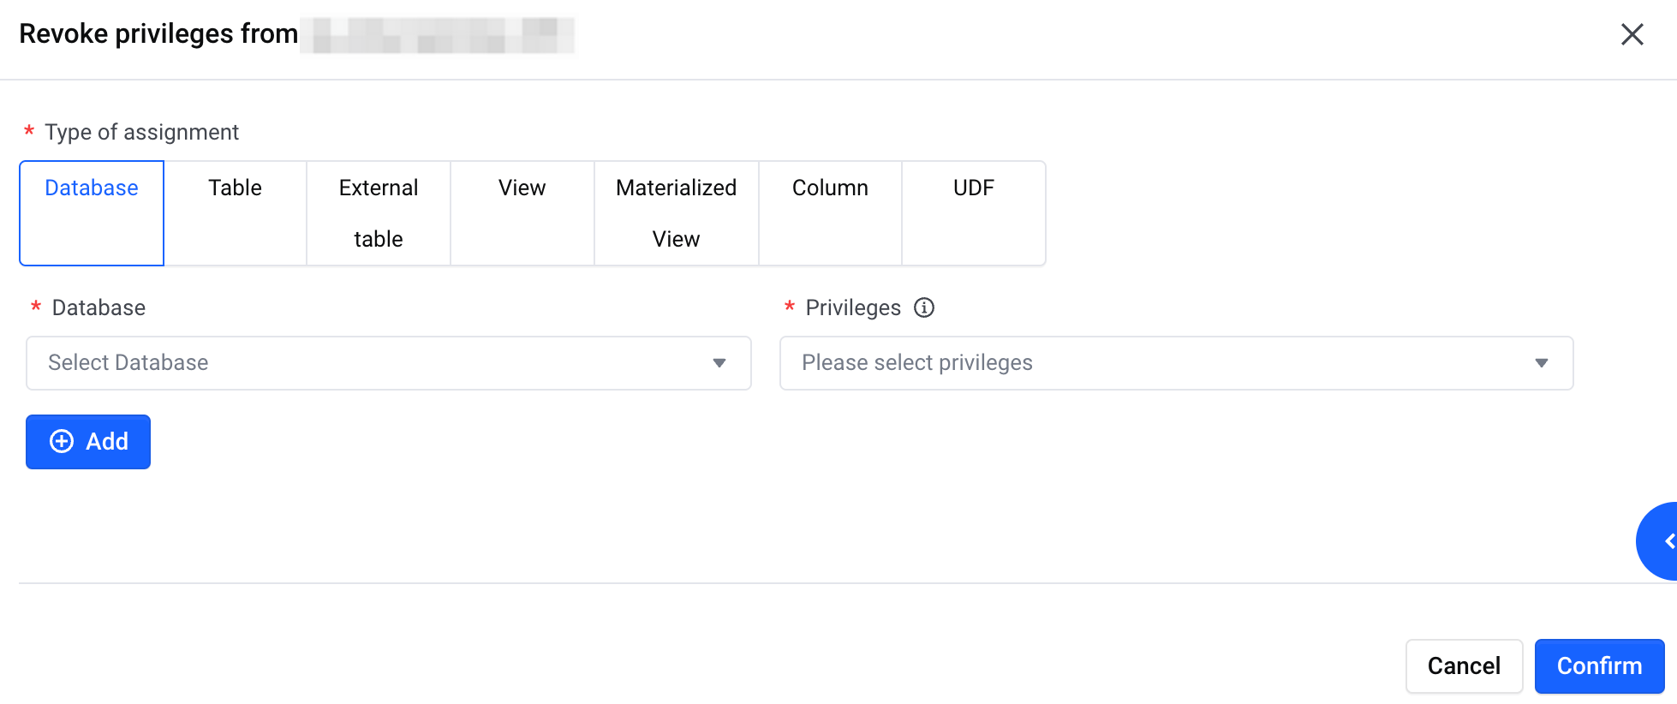Choose Table as assignment type
The height and width of the screenshot is (704, 1677).
(236, 213)
